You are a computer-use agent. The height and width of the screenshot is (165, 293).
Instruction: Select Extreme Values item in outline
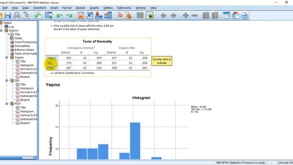click(x=24, y=50)
